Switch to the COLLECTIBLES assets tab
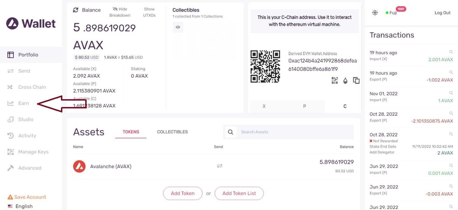The image size is (458, 210). tap(172, 132)
